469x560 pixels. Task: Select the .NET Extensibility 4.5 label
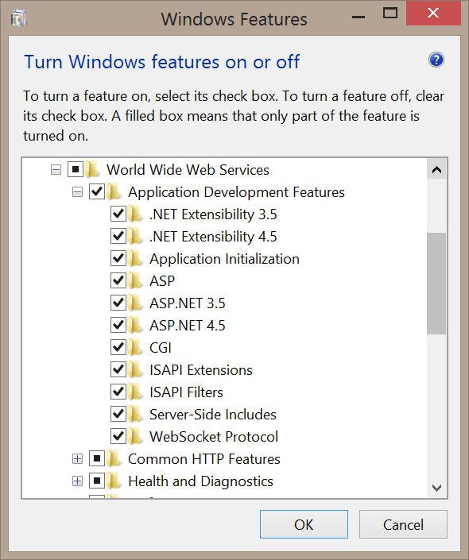213,237
